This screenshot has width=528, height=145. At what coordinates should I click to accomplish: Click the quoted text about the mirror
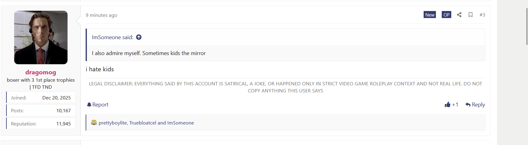pyautogui.click(x=149, y=53)
